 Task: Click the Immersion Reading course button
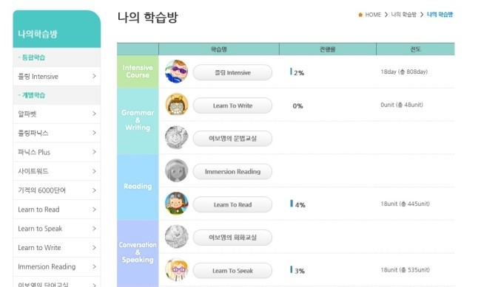click(232, 172)
